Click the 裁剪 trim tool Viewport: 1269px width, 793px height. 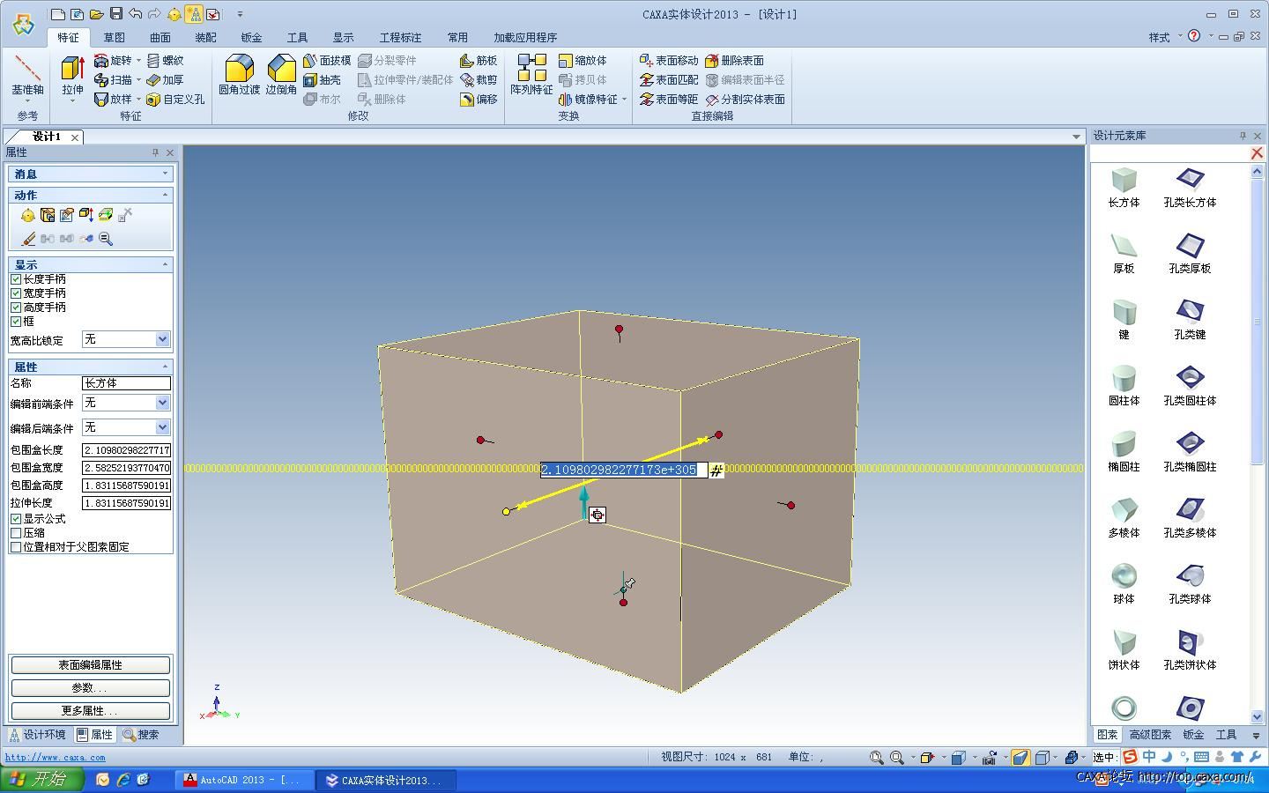(x=479, y=80)
